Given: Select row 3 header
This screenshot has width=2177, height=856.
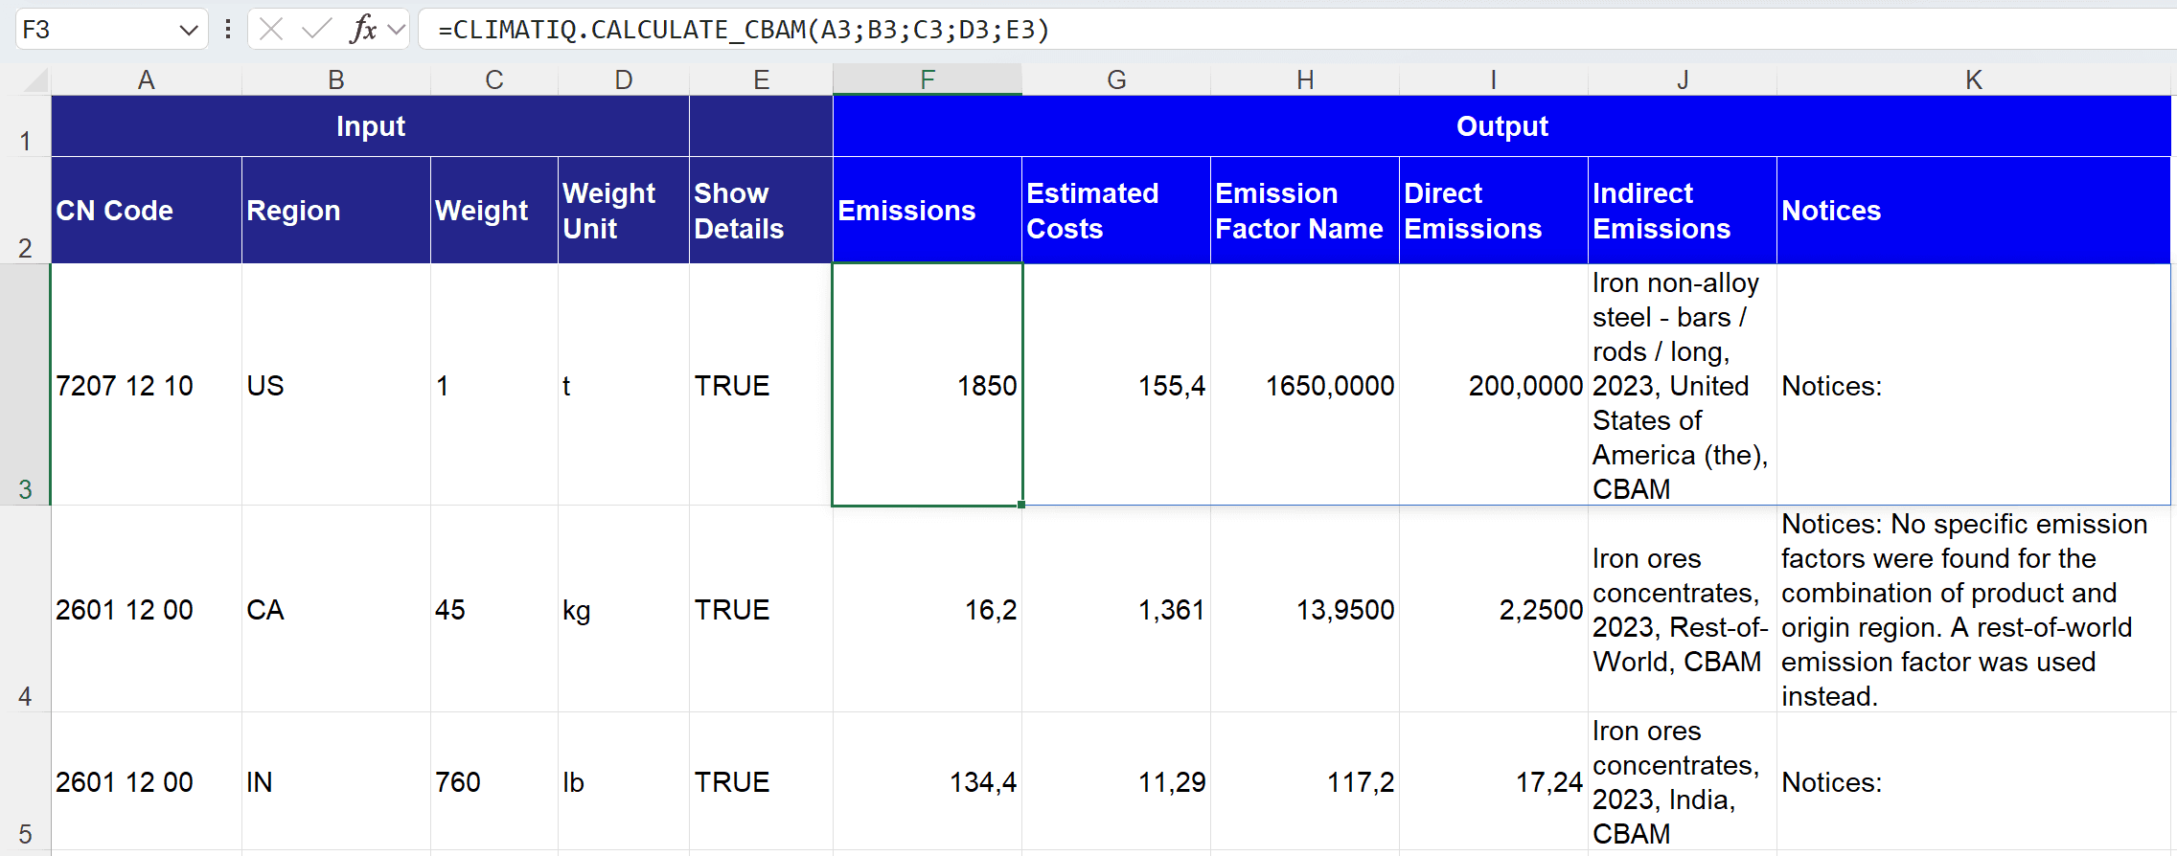Looking at the screenshot, I should [25, 385].
